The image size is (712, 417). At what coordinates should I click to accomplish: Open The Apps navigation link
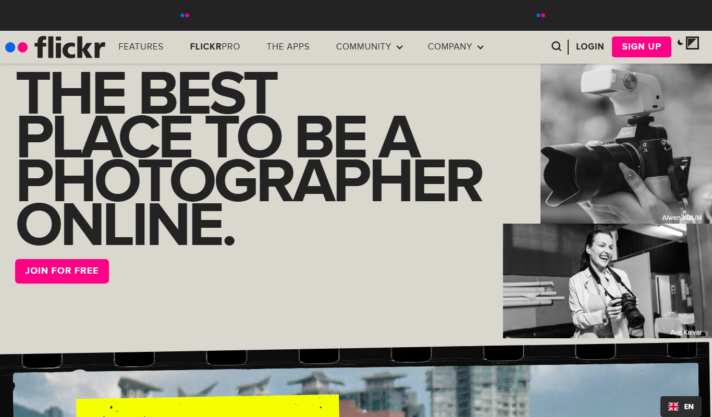[288, 46]
